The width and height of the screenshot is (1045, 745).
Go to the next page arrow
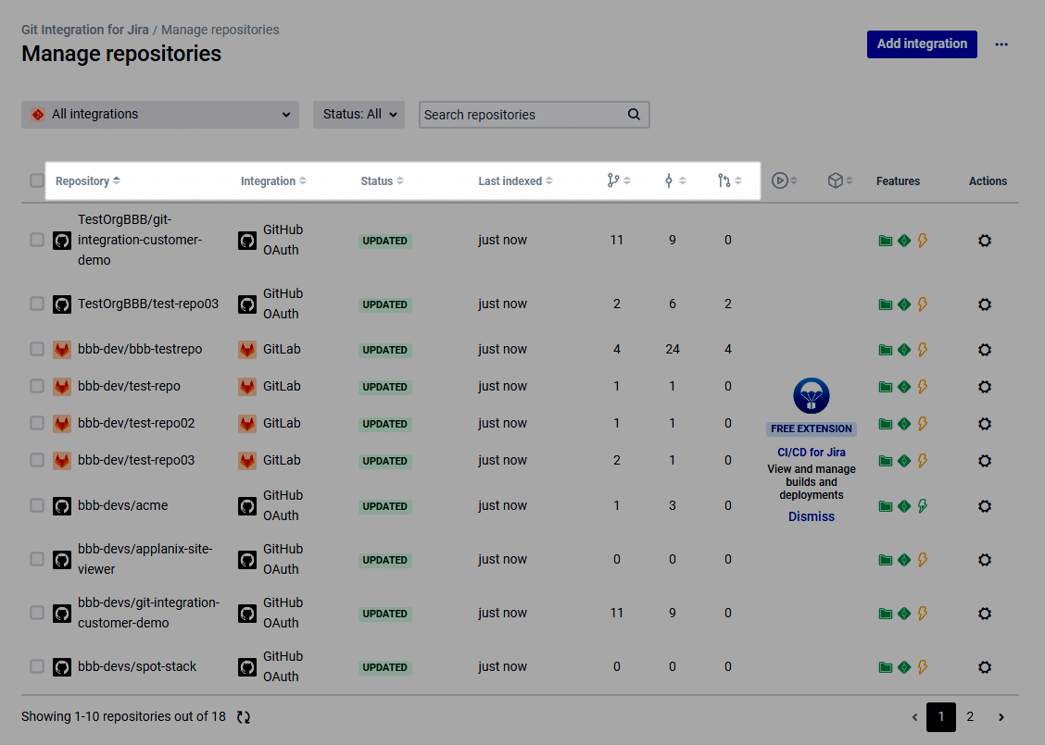(x=1001, y=717)
